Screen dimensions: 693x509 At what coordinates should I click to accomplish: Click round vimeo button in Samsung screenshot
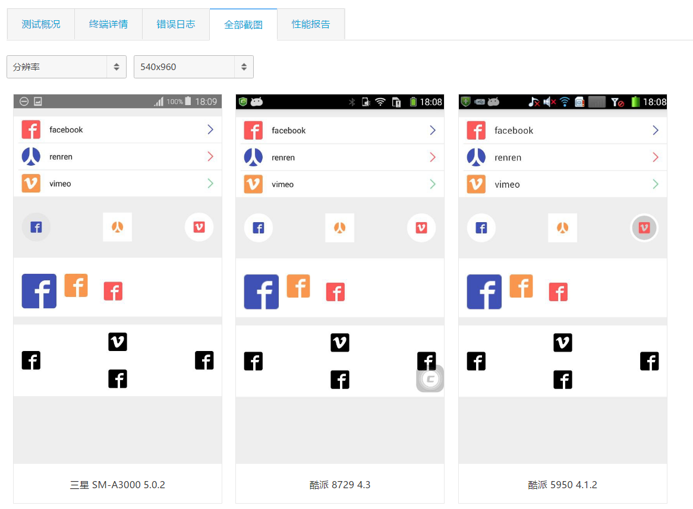(x=199, y=227)
